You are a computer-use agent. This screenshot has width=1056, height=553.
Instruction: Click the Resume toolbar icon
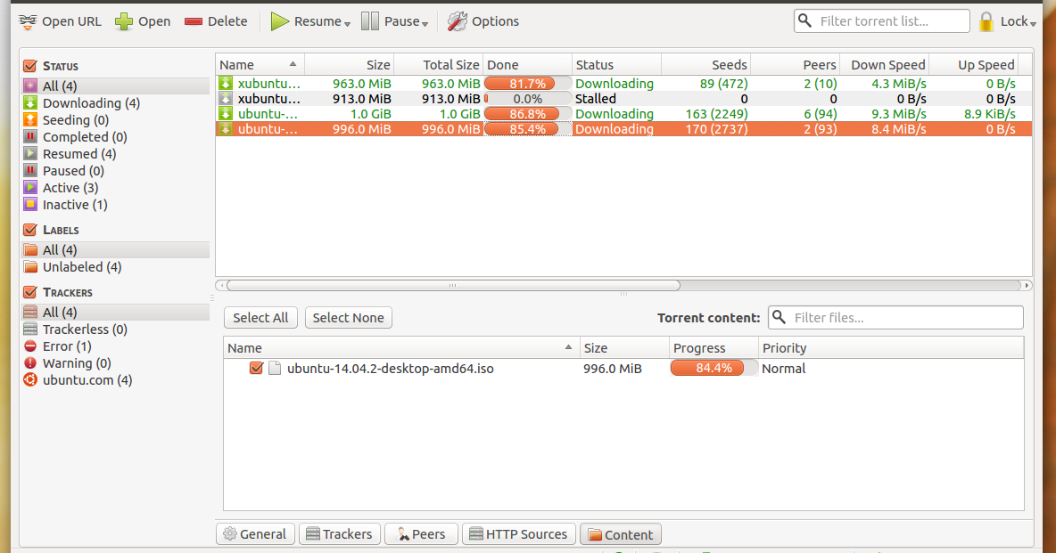[282, 20]
